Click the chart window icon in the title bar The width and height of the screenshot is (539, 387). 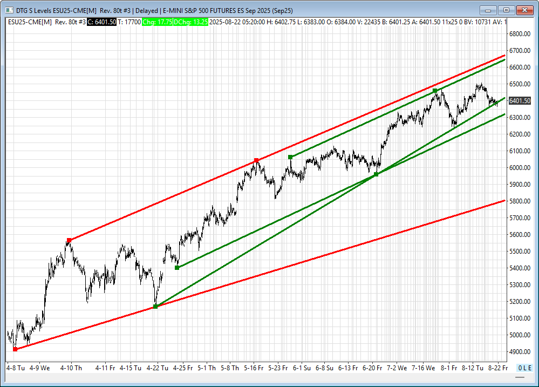pyautogui.click(x=9, y=10)
